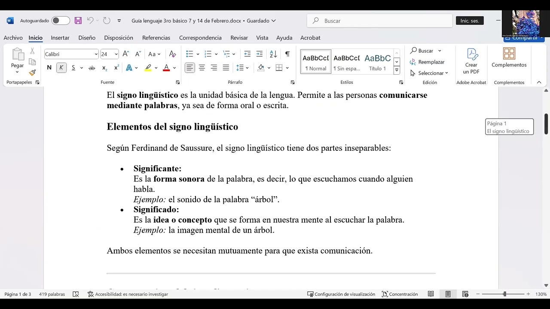The height and width of the screenshot is (309, 550).
Task: Click the zoom slider handle in status bar
Action: [505, 294]
